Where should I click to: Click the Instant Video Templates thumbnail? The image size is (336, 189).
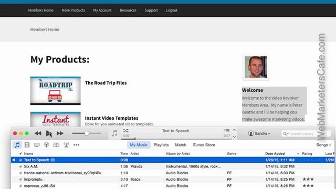pyautogui.click(x=56, y=119)
